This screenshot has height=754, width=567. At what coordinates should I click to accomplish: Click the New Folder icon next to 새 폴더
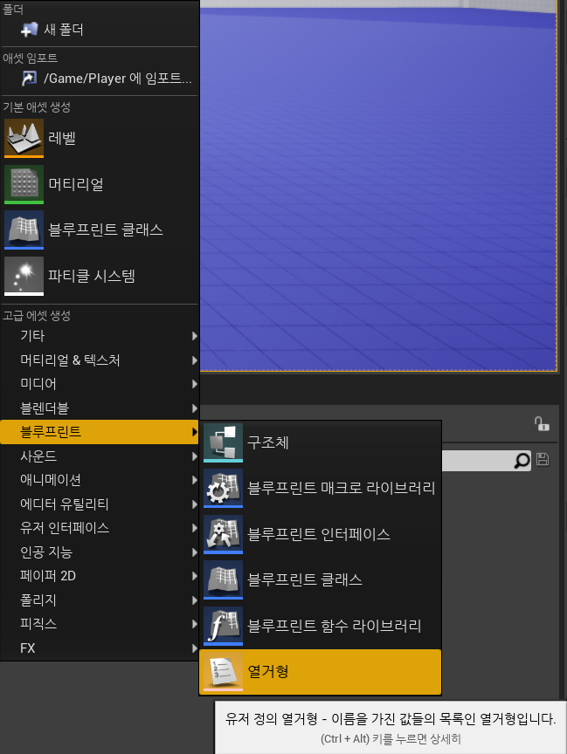click(29, 30)
